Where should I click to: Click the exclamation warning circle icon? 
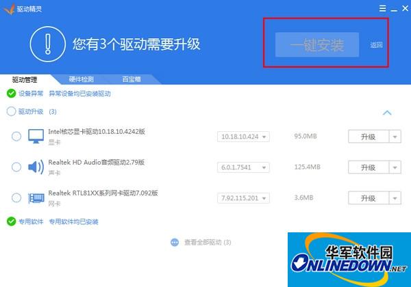pyautogui.click(x=47, y=44)
